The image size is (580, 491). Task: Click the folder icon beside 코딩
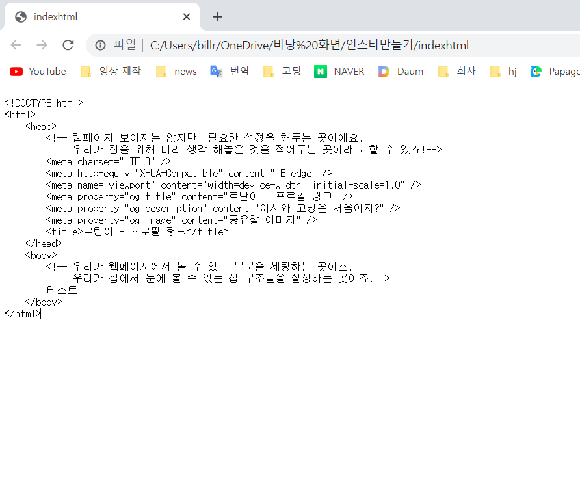268,72
